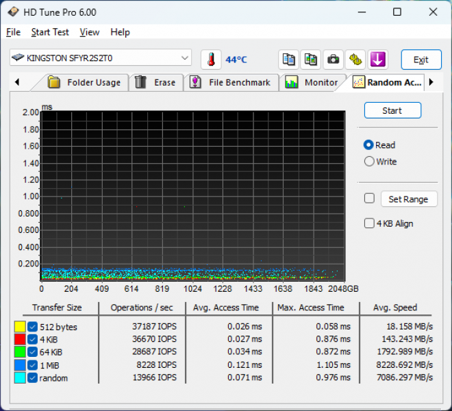The height and width of the screenshot is (411, 452).
Task: Click the cyan random color swatch
Action: point(20,378)
